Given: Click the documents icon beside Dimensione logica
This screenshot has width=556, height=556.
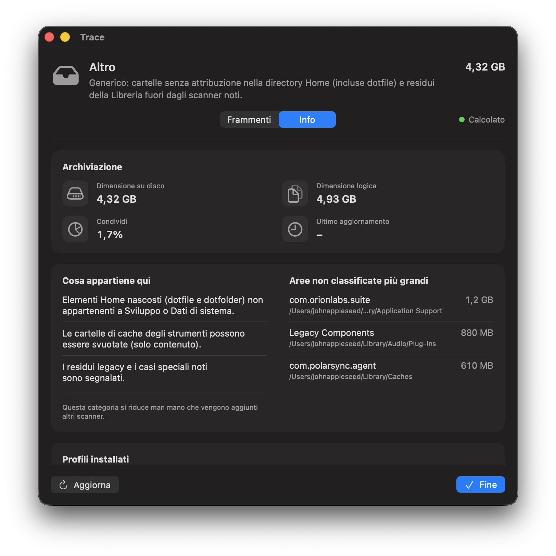Looking at the screenshot, I should tap(295, 193).
